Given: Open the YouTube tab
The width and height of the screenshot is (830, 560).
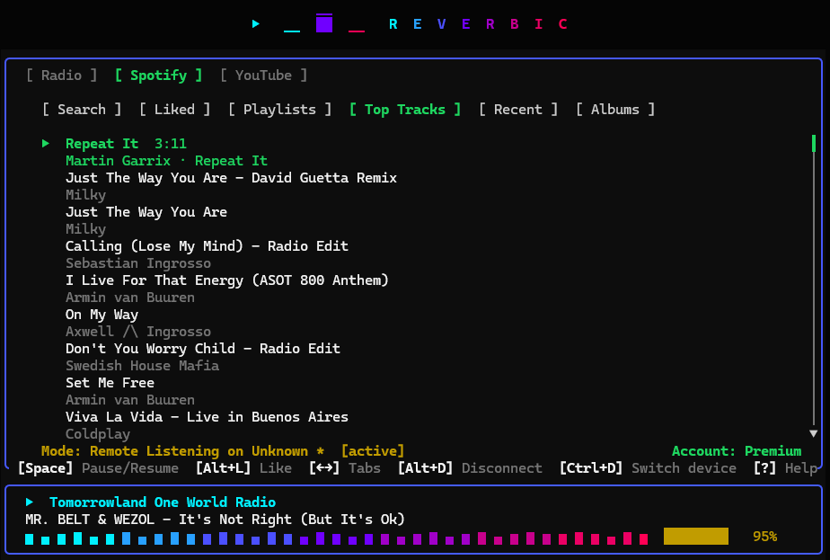Looking at the screenshot, I should [x=263, y=76].
